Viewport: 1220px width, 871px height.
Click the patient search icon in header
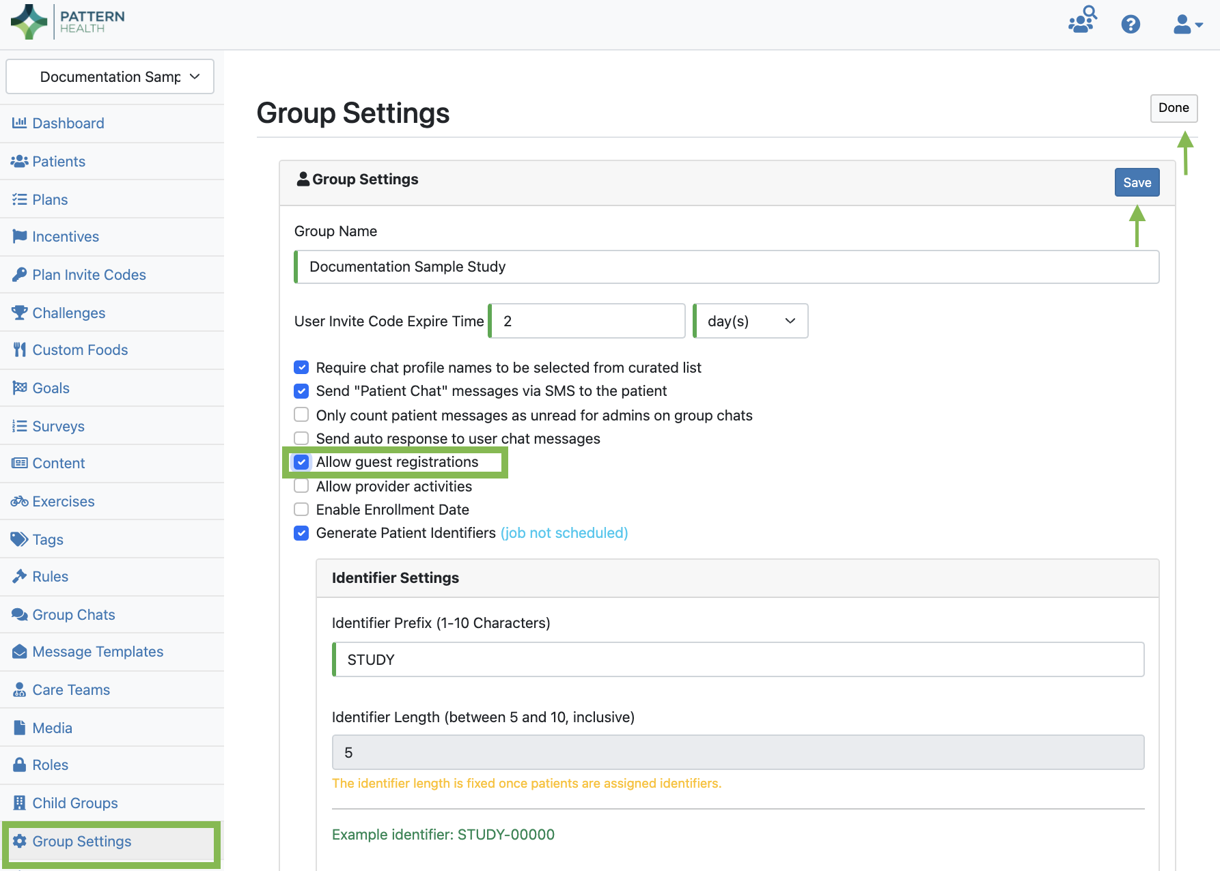(1083, 20)
